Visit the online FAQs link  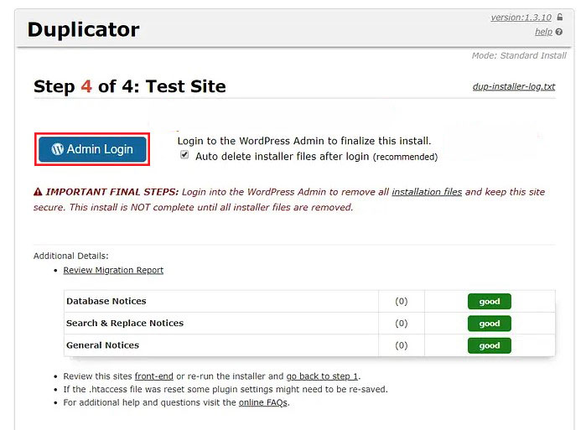point(263,402)
